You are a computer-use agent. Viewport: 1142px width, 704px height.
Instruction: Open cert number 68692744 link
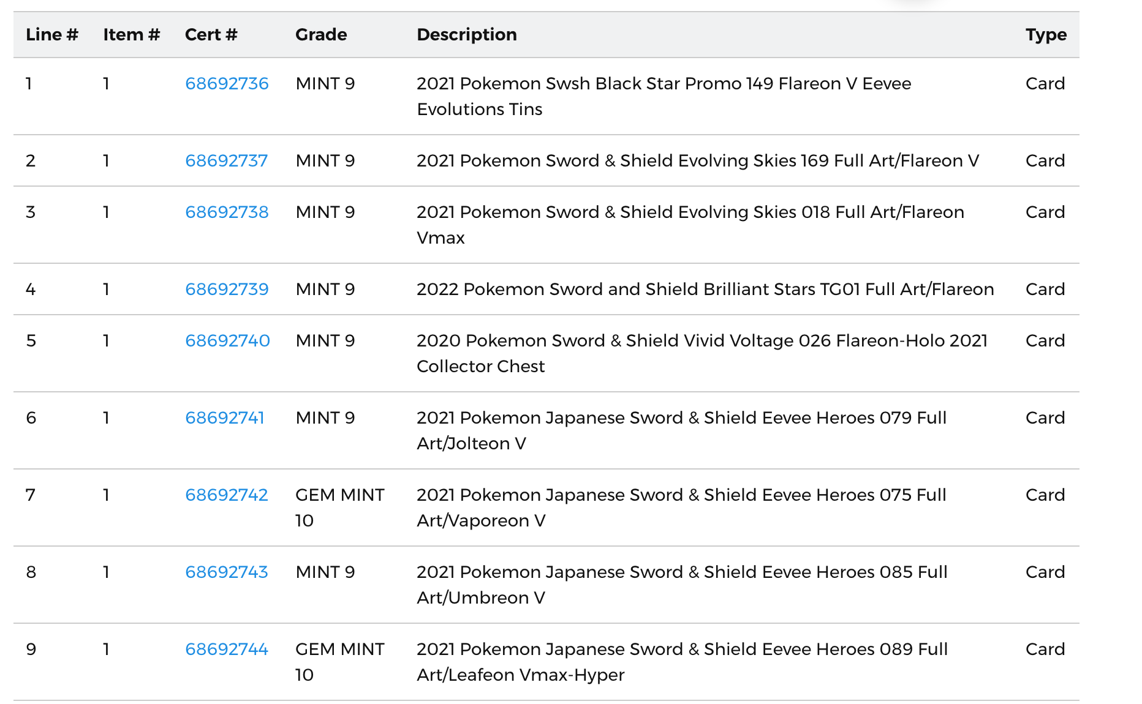pos(226,649)
